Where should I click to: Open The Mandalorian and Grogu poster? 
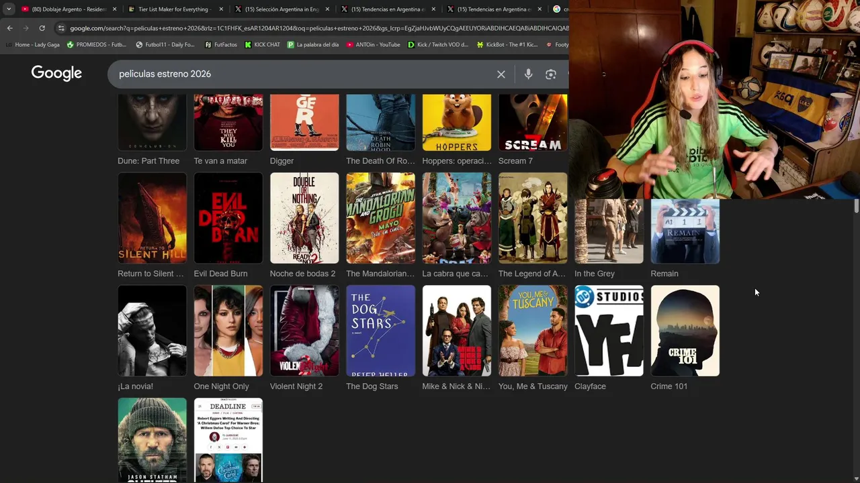pos(380,218)
